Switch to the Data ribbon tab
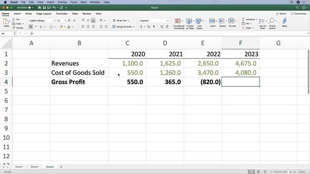Viewport: 310px width, 174px height. (x=75, y=14)
